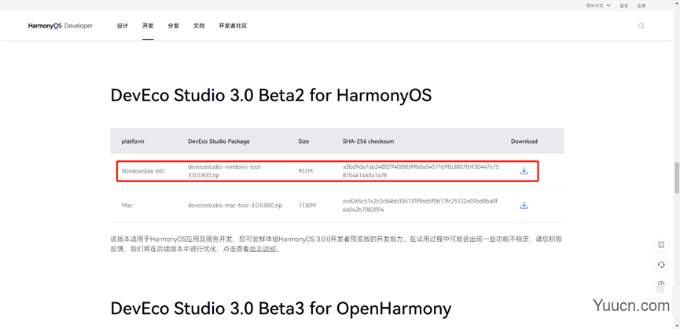Click the page vertical scrollbar thumb

point(677,178)
